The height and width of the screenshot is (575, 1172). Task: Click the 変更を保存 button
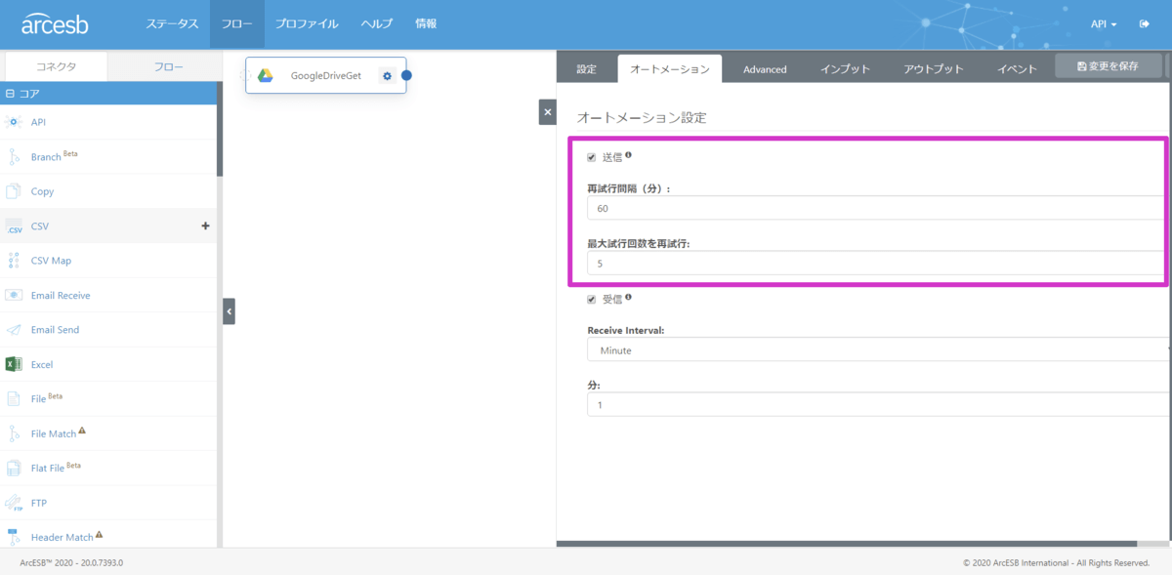click(1108, 65)
